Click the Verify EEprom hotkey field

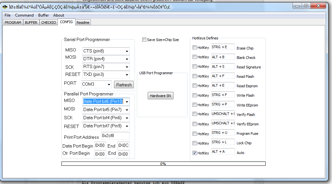[223, 123]
